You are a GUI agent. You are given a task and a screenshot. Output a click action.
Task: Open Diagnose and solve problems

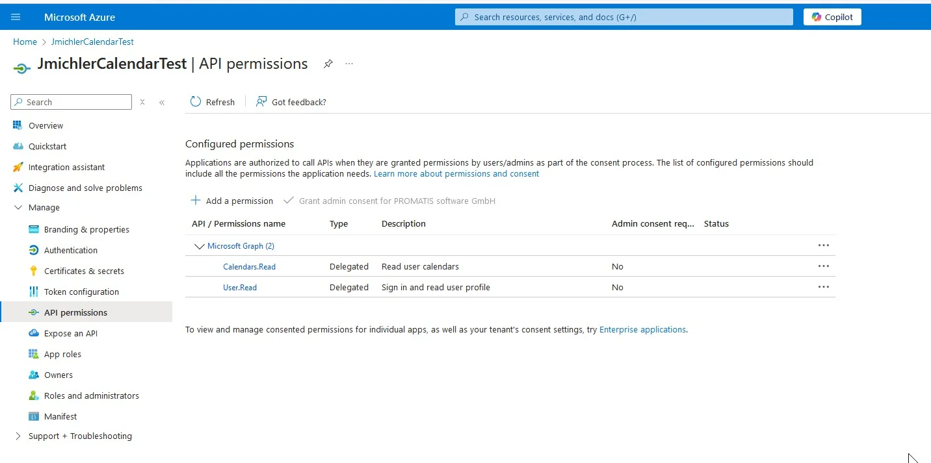click(85, 188)
